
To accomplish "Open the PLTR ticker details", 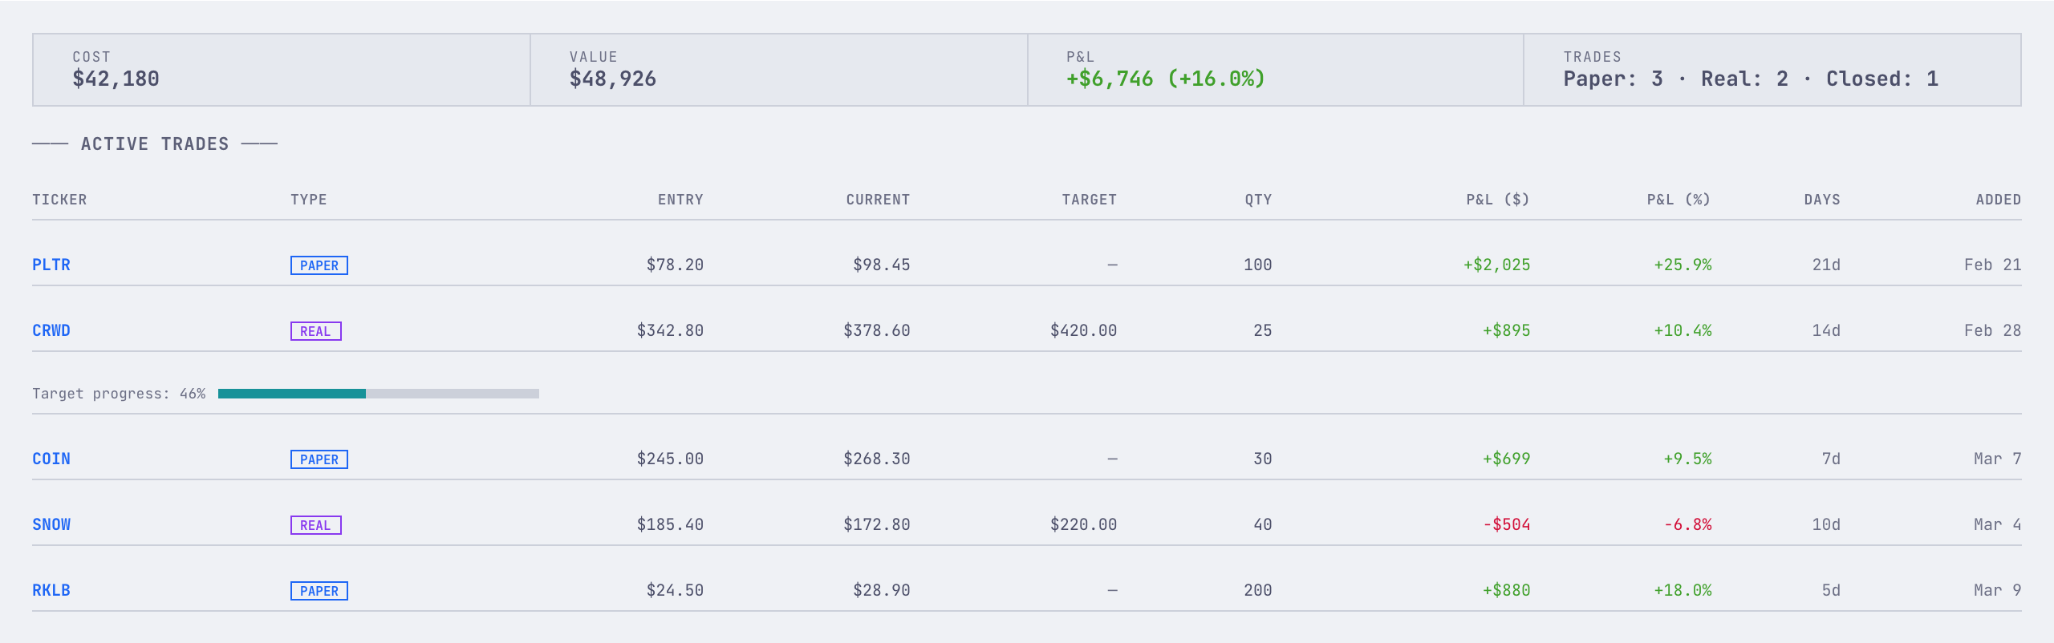I will [x=51, y=265].
